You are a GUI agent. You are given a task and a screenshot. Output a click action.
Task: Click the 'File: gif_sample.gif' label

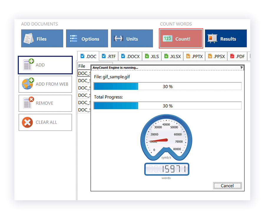[x=112, y=77]
